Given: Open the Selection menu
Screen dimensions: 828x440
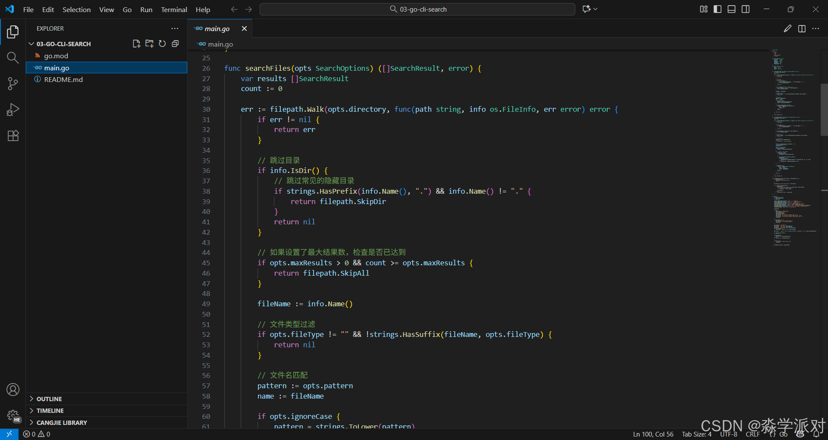Looking at the screenshot, I should pos(76,9).
